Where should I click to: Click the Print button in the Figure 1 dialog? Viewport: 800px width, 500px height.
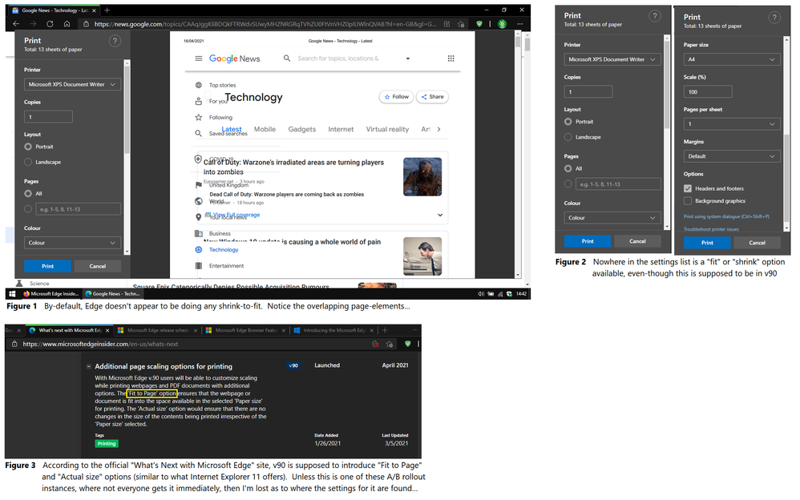pos(47,266)
